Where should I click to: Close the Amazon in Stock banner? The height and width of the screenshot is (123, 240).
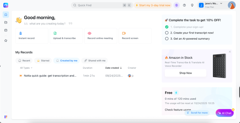point(230,52)
